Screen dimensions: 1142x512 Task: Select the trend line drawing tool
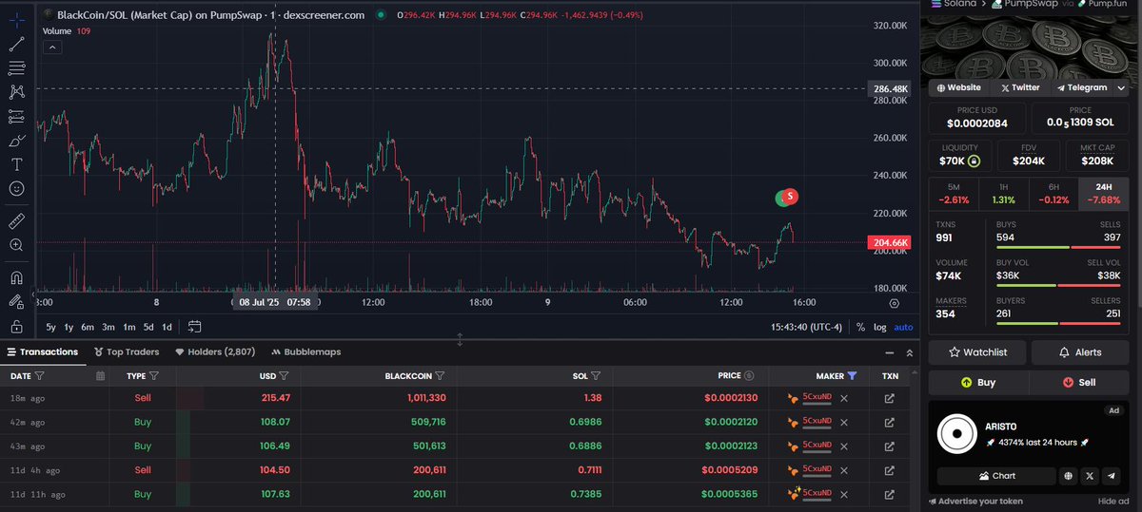coord(16,44)
